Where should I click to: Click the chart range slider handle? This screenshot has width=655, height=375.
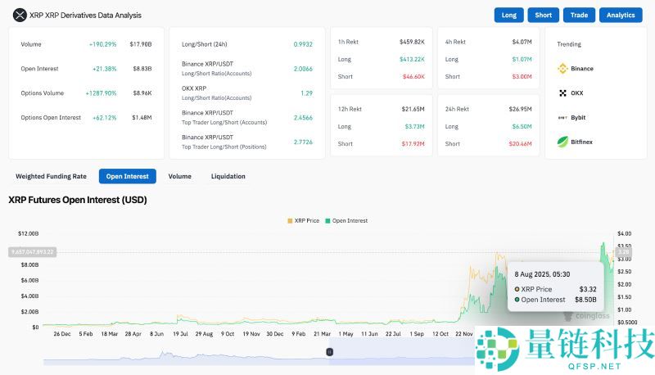329,351
